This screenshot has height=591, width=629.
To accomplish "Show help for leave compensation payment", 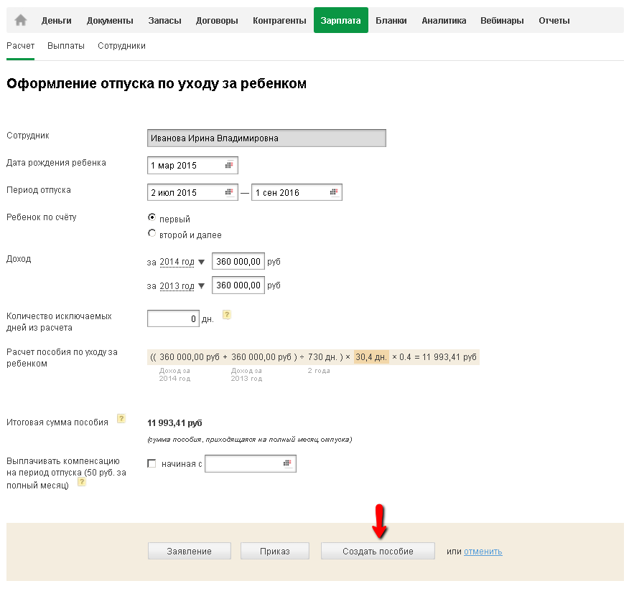I will 82,482.
